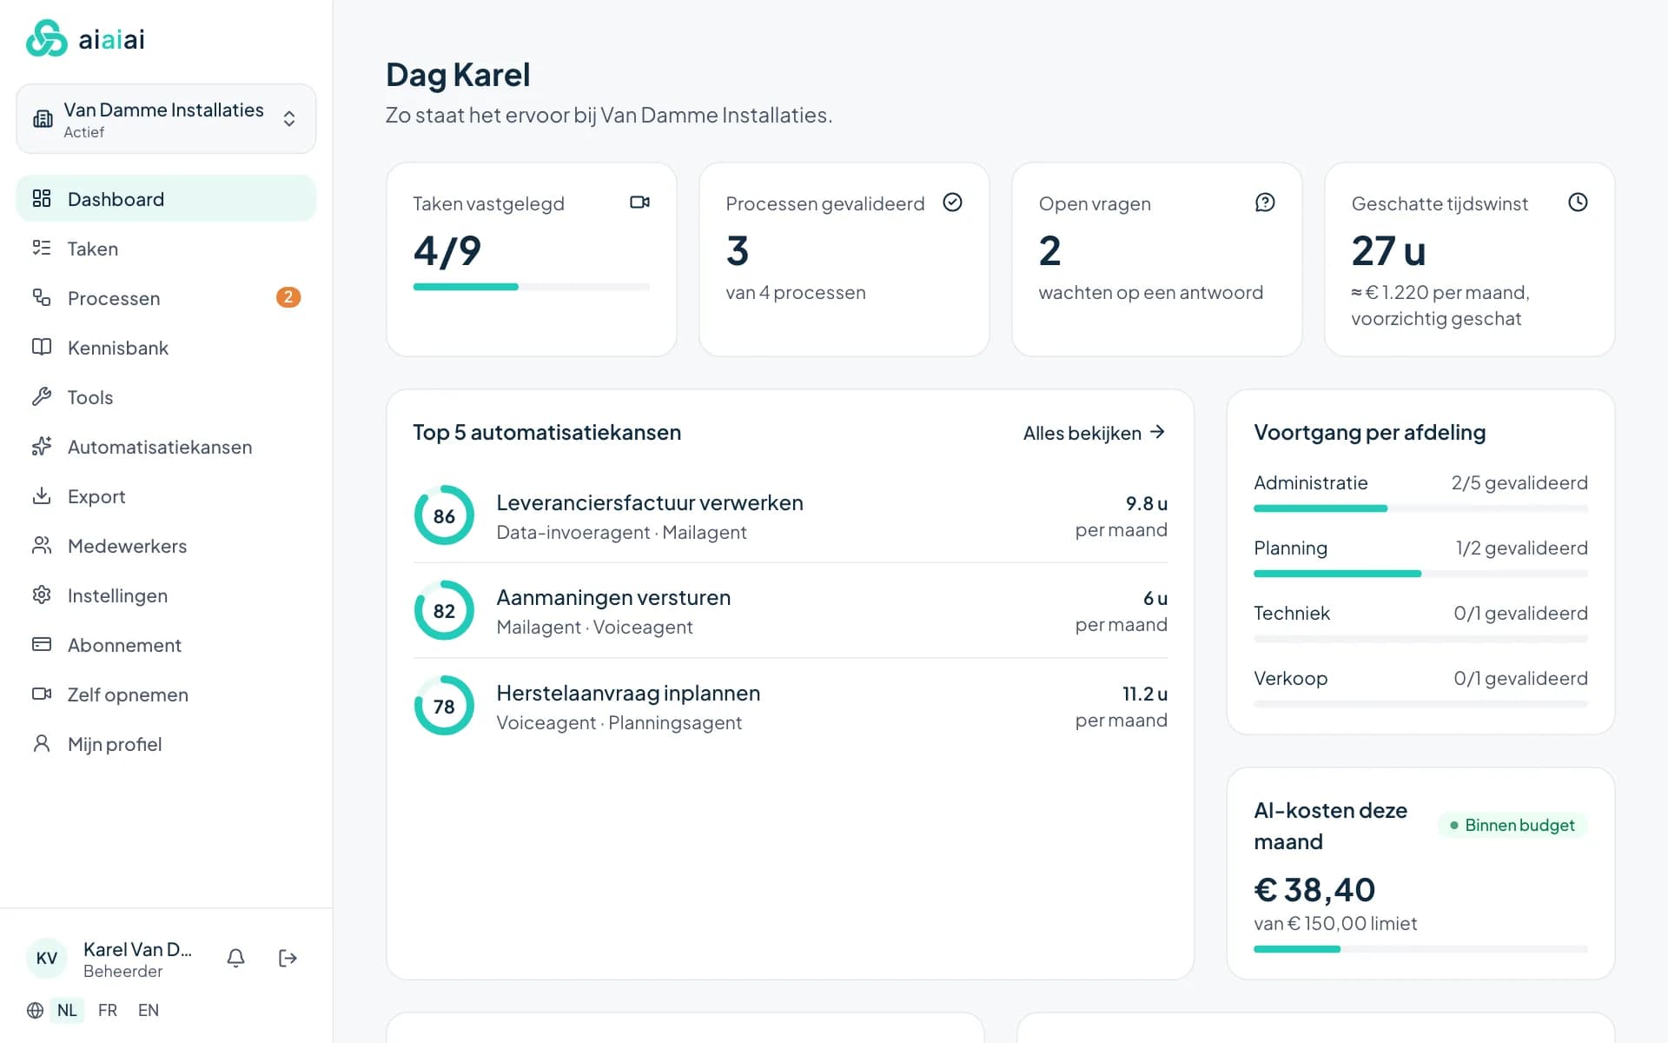The height and width of the screenshot is (1043, 1668).
Task: Switch language to NL
Action: tap(67, 1010)
